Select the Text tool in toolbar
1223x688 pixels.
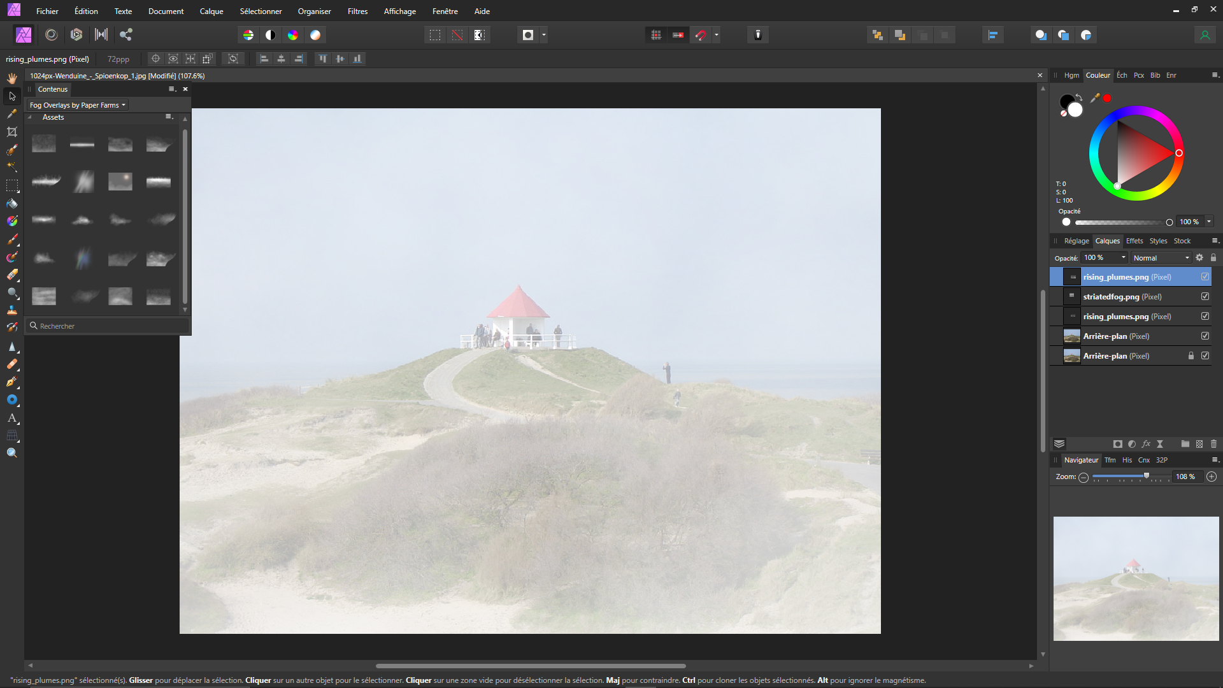tap(12, 419)
